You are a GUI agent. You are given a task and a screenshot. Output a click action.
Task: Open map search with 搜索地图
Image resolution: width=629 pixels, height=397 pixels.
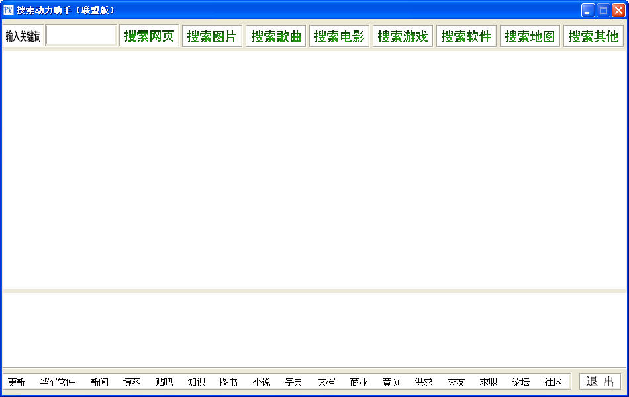530,36
